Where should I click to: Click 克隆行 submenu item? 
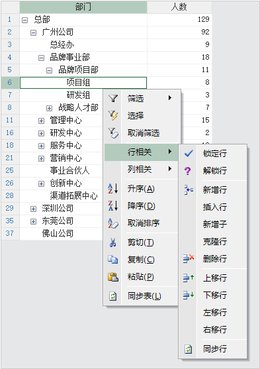[x=213, y=241]
